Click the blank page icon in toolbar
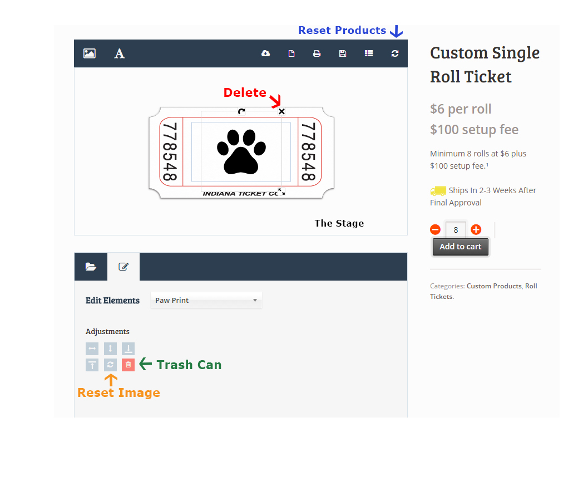This screenshot has width=583, height=481. point(291,53)
